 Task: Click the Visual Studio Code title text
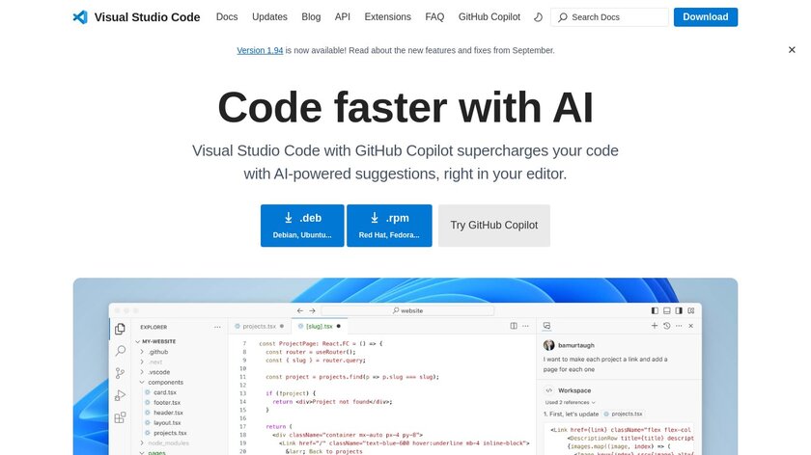[x=147, y=17]
